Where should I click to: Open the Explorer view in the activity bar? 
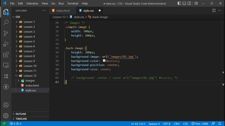click(6, 12)
